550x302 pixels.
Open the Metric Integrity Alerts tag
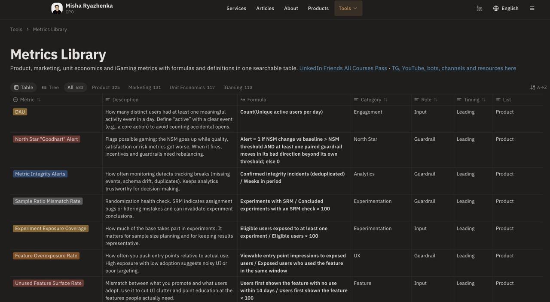pos(40,174)
